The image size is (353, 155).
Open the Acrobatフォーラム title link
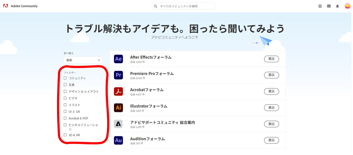[x=147, y=90]
